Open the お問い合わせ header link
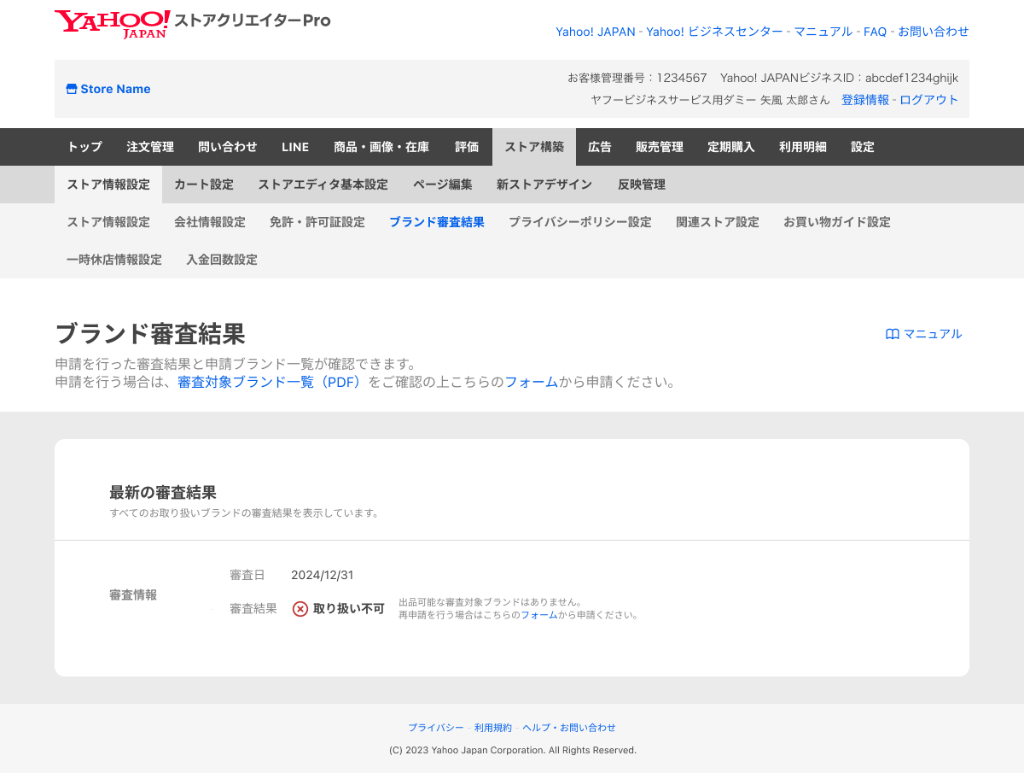This screenshot has width=1024, height=773. (934, 32)
